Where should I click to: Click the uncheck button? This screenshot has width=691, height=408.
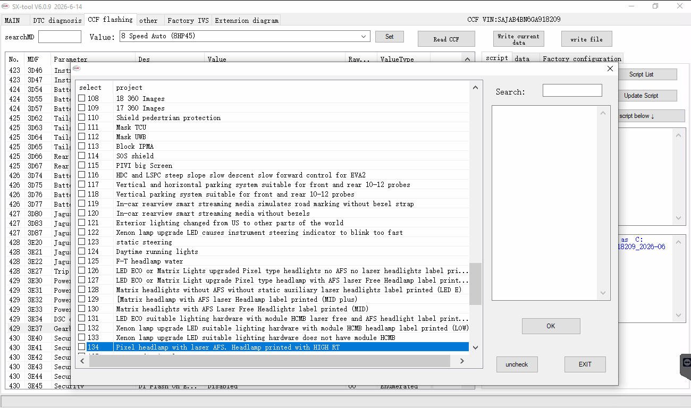pyautogui.click(x=517, y=364)
